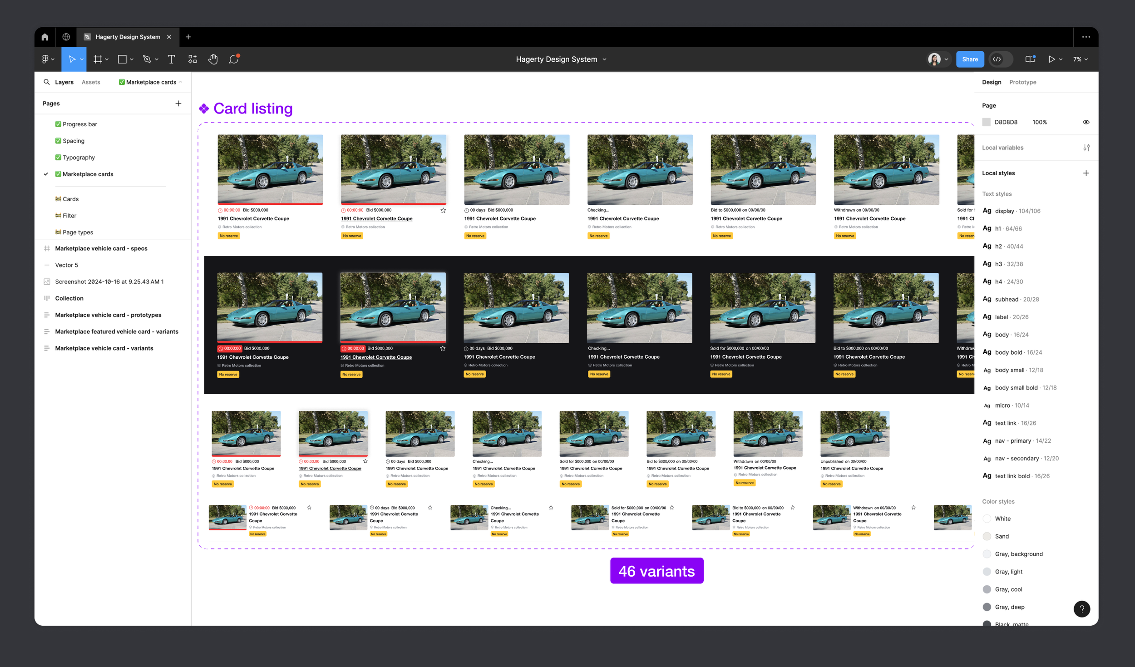Image resolution: width=1135 pixels, height=667 pixels.
Task: Click the Frame tool icon
Action: [98, 59]
